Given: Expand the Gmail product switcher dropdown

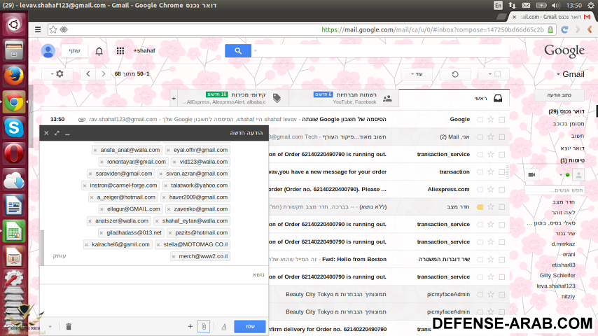Looking at the screenshot, I should 571,73.
